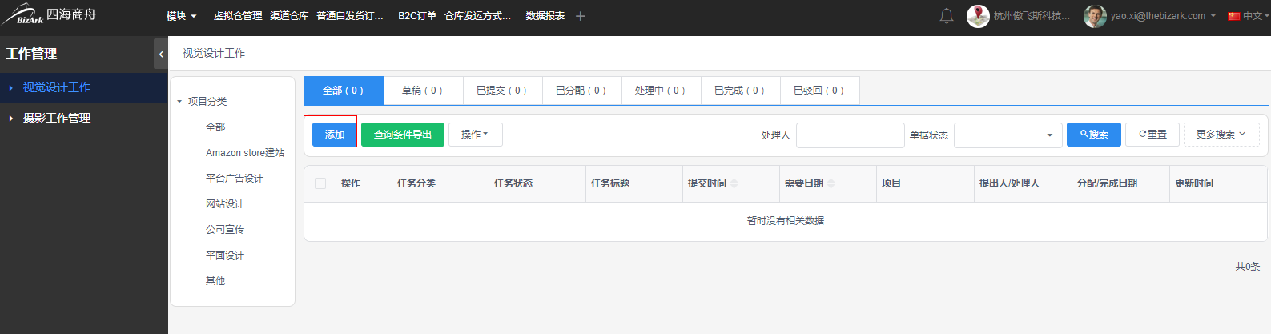This screenshot has width=1271, height=334.
Task: Switch to the 已完成 (0) tab
Action: (x=740, y=91)
